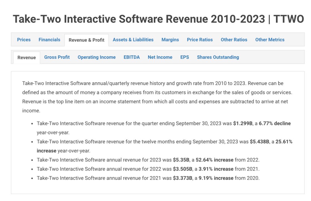Click the $1.299B quarterly revenue figure
The height and width of the screenshot is (201, 311).
243,123
